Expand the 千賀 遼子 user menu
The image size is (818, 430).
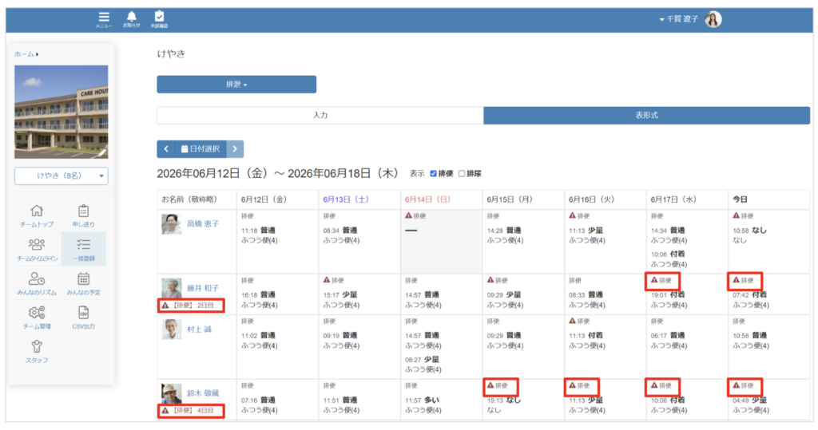click(679, 19)
